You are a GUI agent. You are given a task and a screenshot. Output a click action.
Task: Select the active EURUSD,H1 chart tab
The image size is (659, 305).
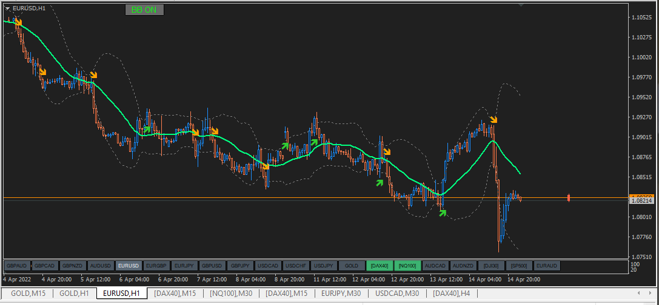(122, 294)
